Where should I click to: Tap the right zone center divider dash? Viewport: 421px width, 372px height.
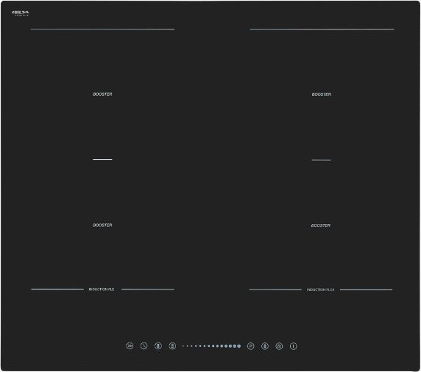(322, 160)
